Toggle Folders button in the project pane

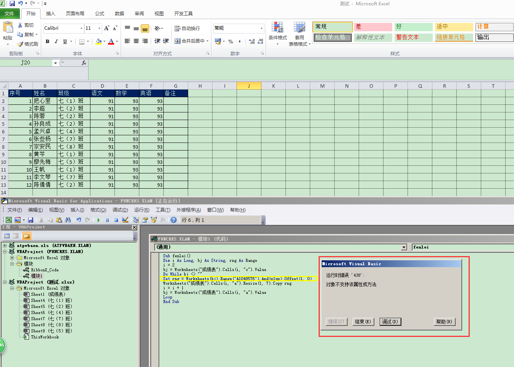point(26,236)
